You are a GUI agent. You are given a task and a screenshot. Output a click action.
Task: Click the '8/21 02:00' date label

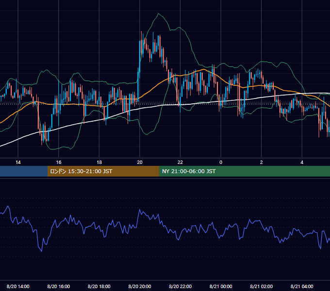coord(262,286)
